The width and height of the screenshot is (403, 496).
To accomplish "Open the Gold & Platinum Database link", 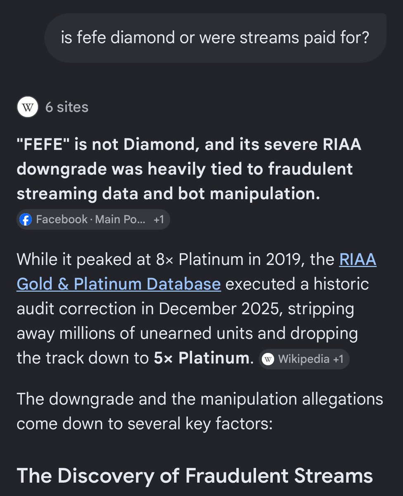I will click(119, 284).
